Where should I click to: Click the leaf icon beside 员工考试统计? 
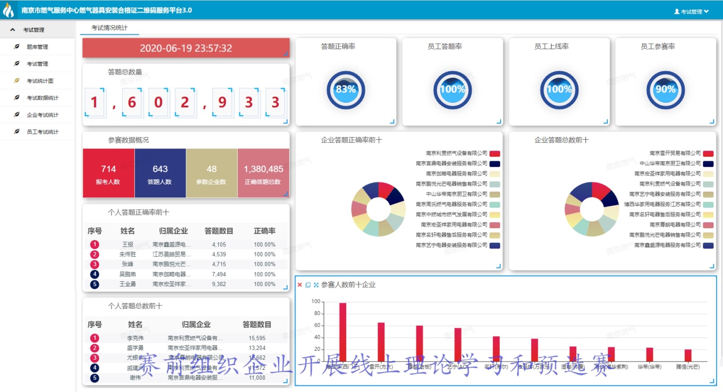pyautogui.click(x=17, y=132)
